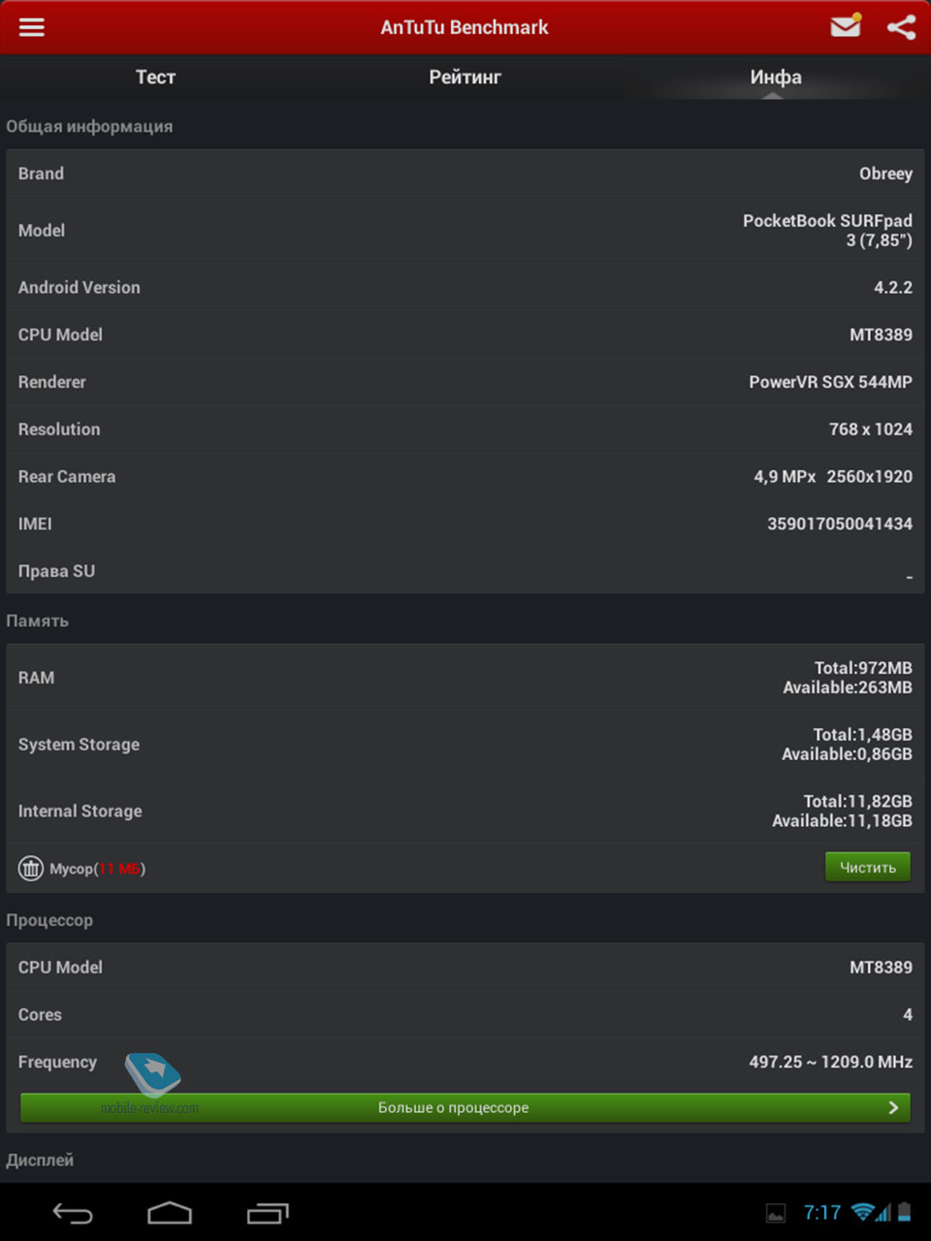Image resolution: width=931 pixels, height=1241 pixels.
Task: Tap the Android home navigation icon
Action: [170, 1213]
